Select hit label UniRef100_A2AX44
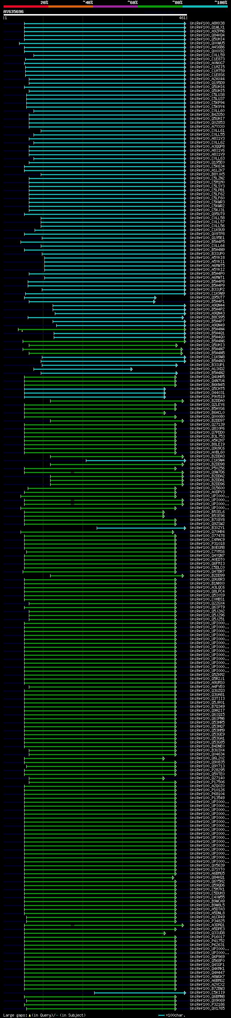The image size is (231, 1018). 207,79
